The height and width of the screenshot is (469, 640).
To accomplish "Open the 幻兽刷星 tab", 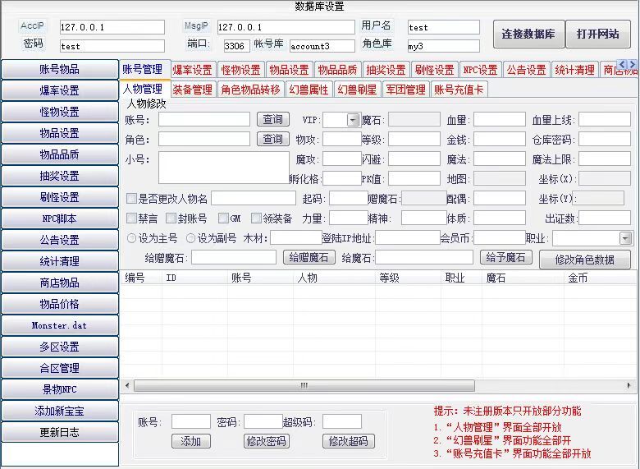I will tap(357, 90).
